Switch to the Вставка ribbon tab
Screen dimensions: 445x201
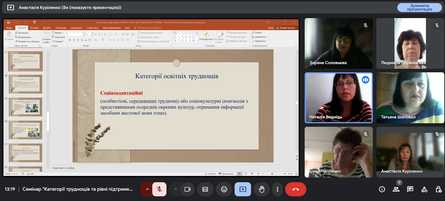[34, 28]
